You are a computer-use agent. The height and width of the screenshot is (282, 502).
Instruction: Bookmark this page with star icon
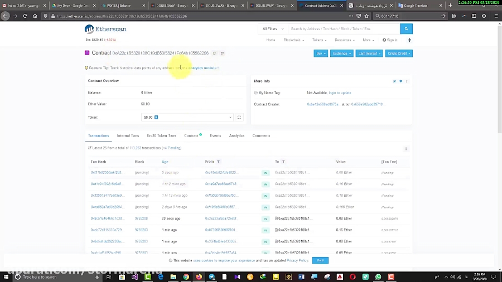[x=366, y=16]
